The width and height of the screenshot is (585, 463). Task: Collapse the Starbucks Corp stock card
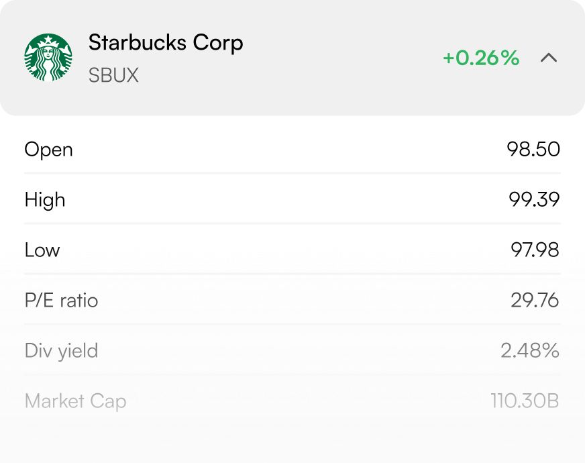(549, 58)
